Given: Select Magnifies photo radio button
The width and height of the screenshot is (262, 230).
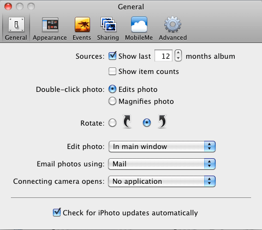Looking at the screenshot, I should [x=112, y=101].
